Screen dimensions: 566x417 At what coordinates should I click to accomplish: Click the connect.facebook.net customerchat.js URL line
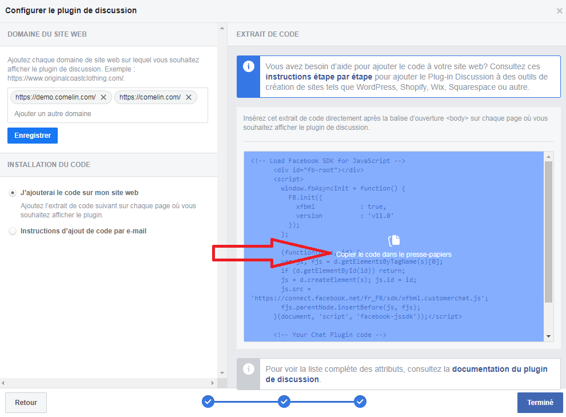[369, 298]
